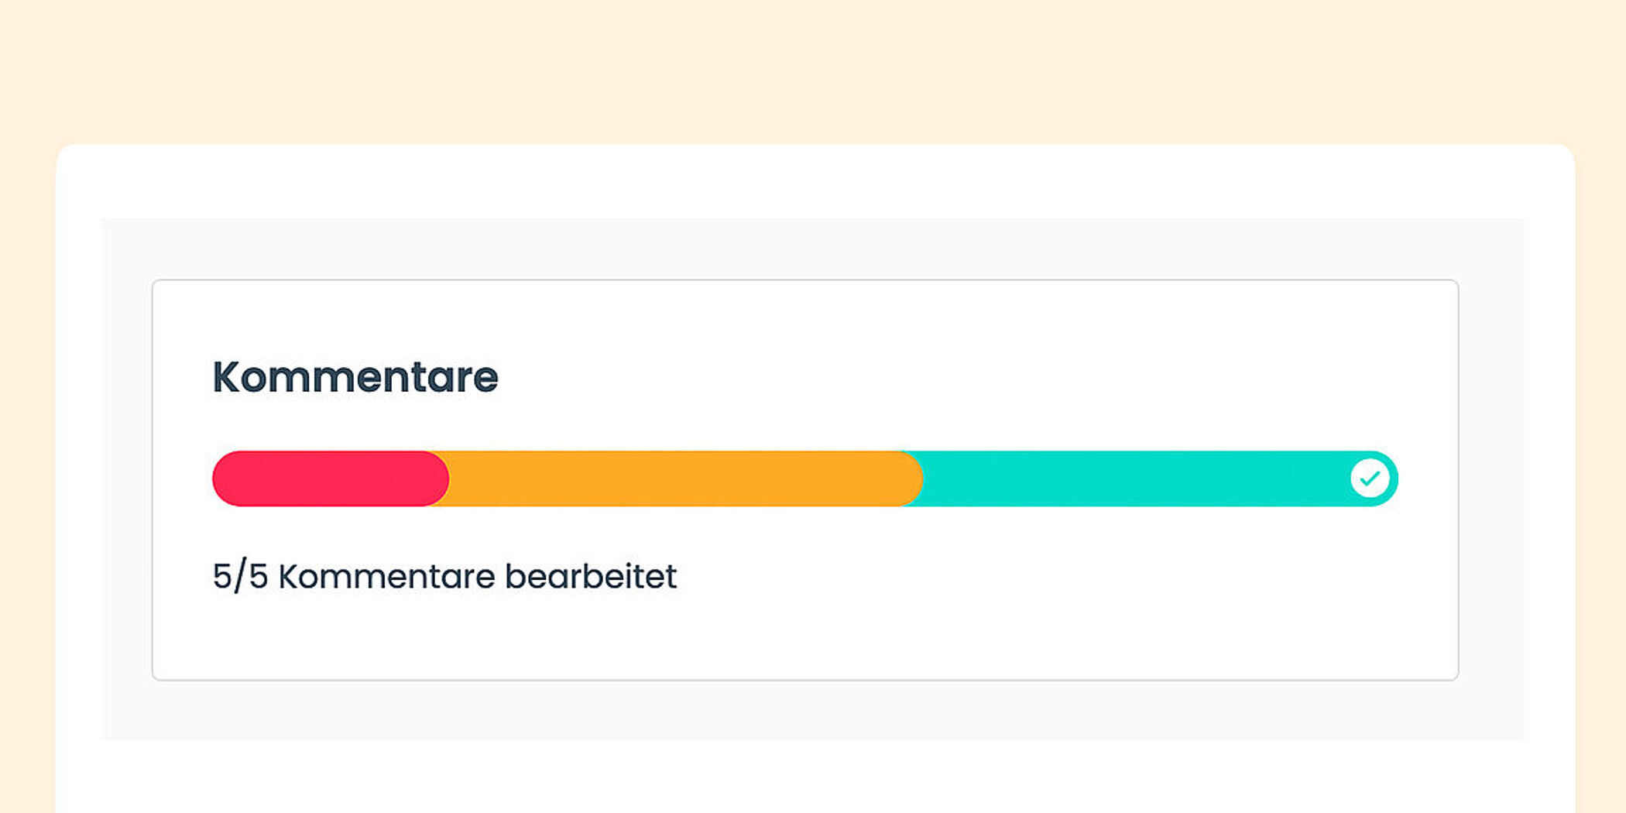Screen dimensions: 1626x813
Task: Click rounded left end of the red bar
Action: (x=225, y=479)
